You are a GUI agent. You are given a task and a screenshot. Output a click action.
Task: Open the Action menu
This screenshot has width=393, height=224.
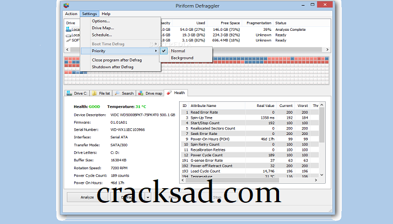click(71, 14)
